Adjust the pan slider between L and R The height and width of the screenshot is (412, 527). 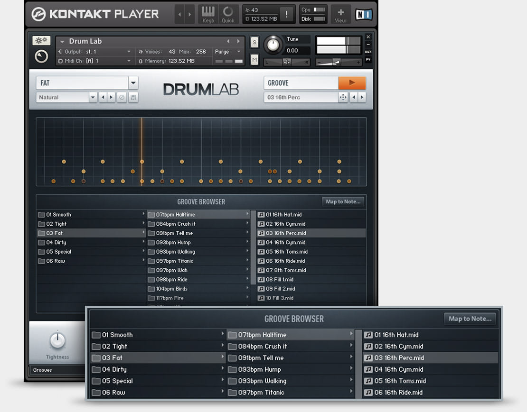[x=287, y=63]
